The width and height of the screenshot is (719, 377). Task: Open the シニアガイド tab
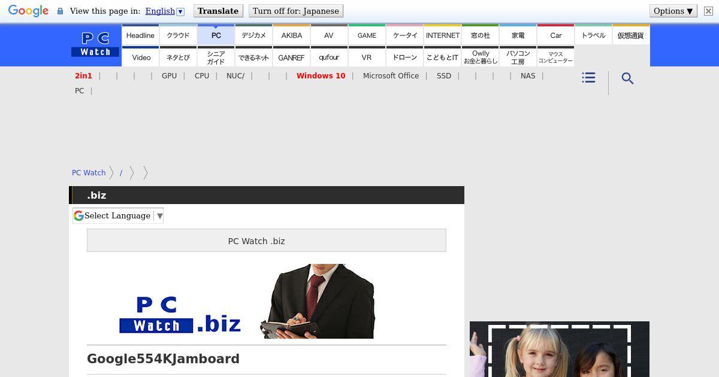coord(216,57)
